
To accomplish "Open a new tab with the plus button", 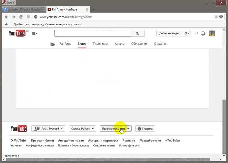I will (x=94, y=10).
